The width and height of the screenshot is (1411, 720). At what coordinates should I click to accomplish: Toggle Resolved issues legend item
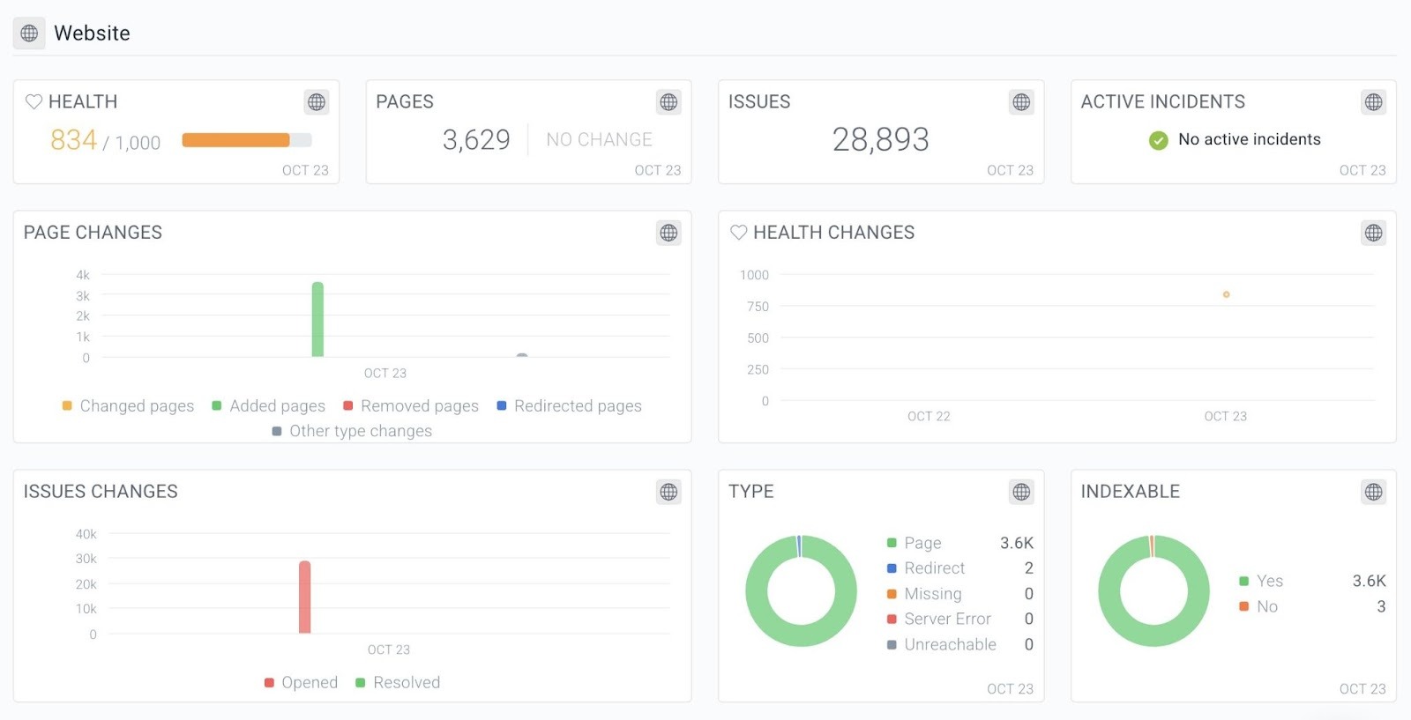click(397, 683)
